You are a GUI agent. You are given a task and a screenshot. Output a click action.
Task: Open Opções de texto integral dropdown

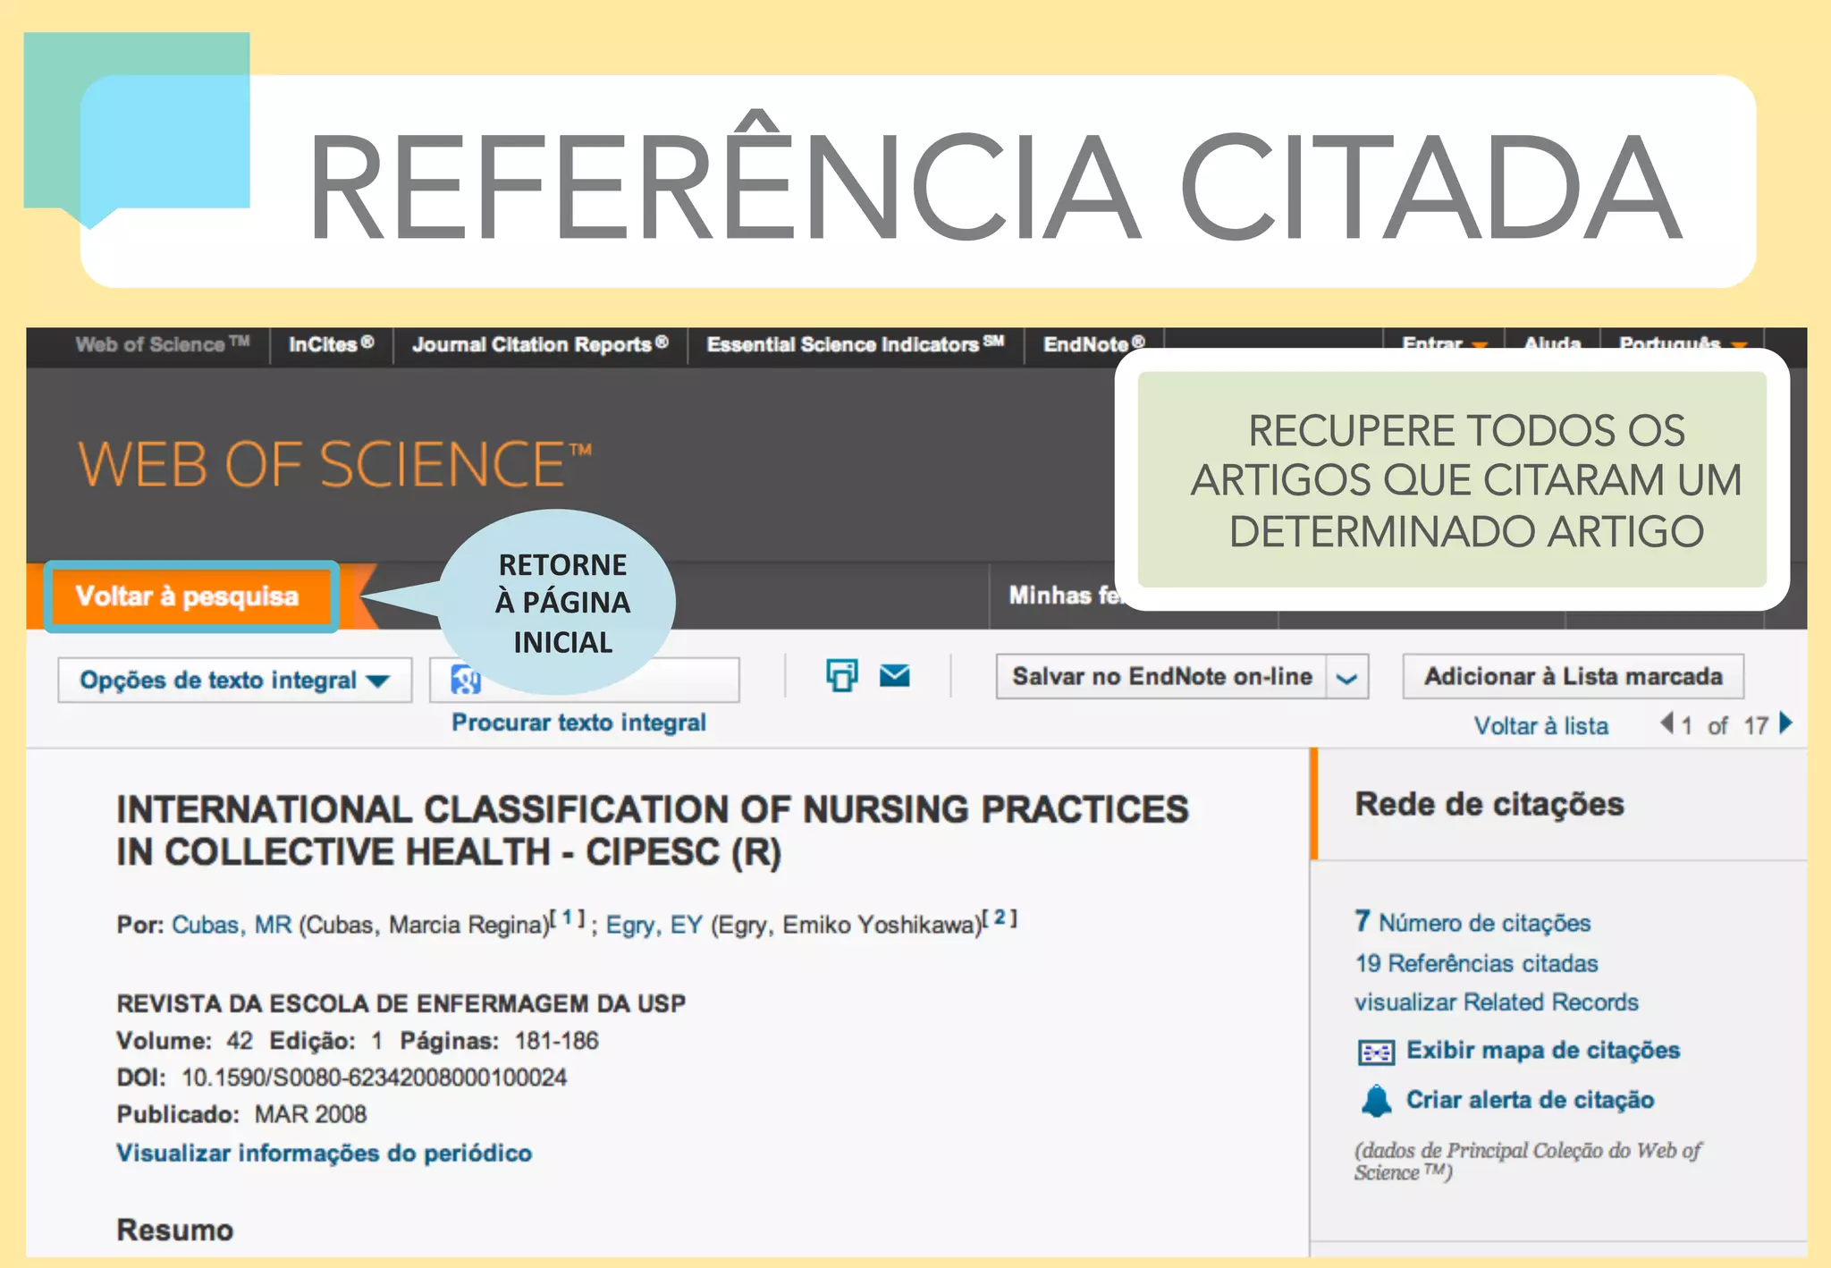point(234,680)
